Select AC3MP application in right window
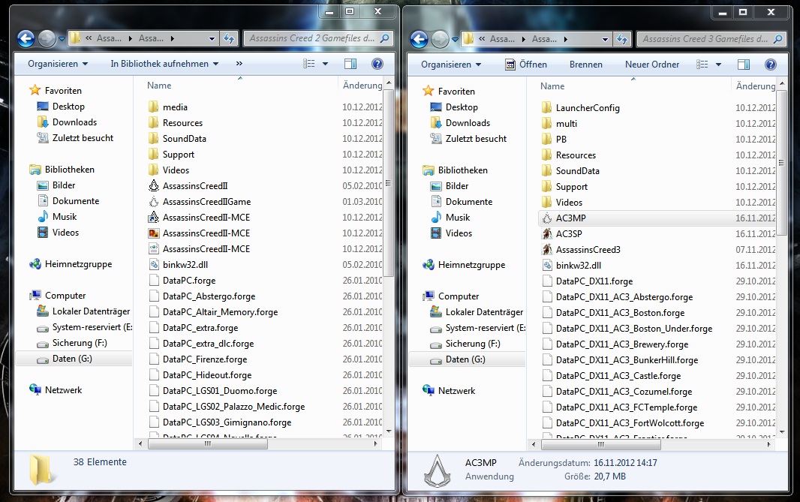 click(564, 218)
